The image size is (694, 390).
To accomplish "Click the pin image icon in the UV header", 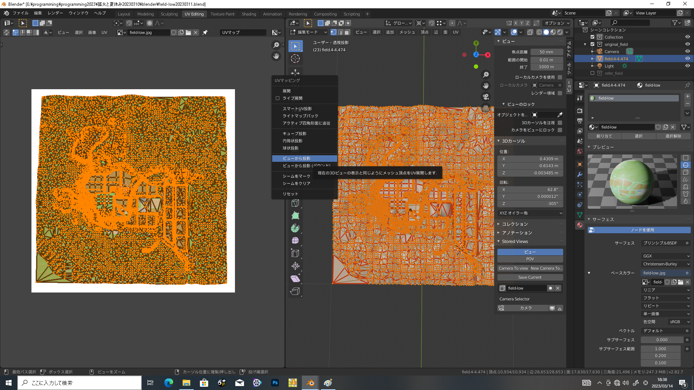I will click(205, 32).
